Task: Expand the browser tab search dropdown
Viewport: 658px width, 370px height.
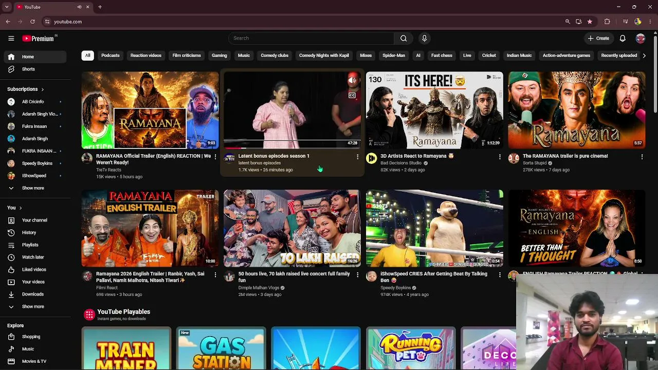Action: point(7,7)
